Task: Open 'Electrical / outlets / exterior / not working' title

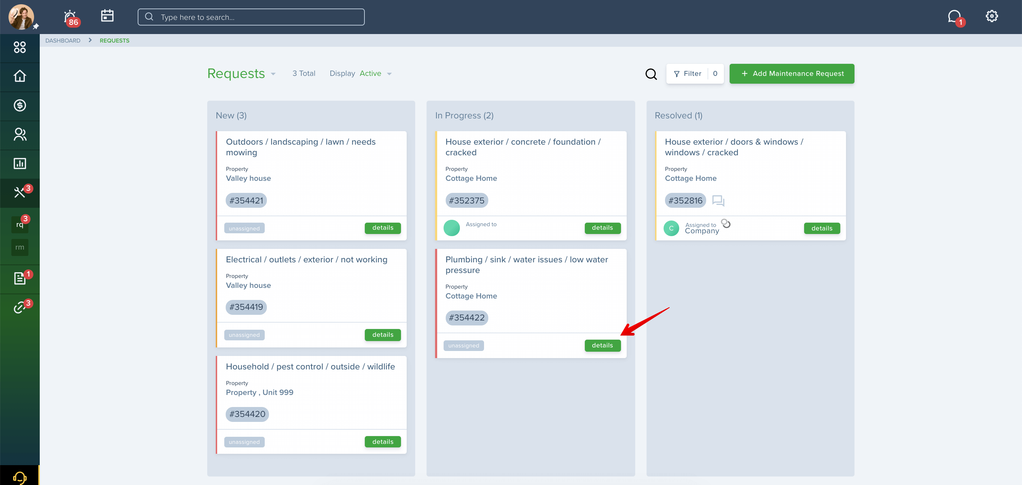Action: pyautogui.click(x=307, y=260)
